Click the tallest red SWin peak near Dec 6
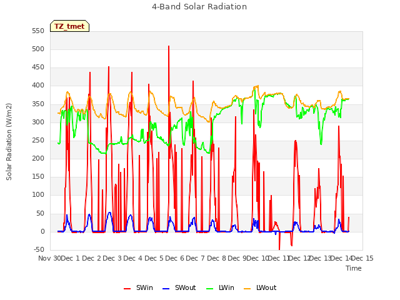The height and width of the screenshot is (300, 400). click(169, 46)
